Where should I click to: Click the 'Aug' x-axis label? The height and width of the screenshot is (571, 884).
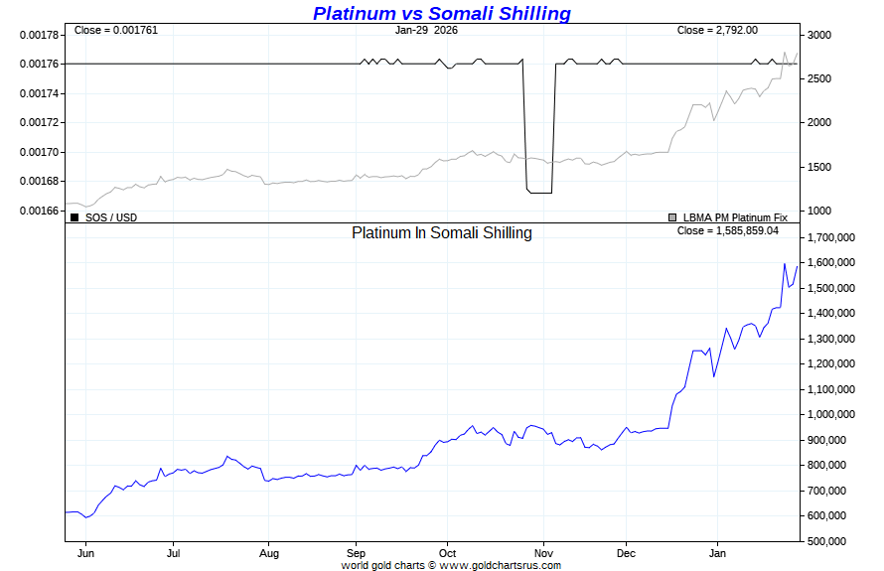[x=269, y=553]
